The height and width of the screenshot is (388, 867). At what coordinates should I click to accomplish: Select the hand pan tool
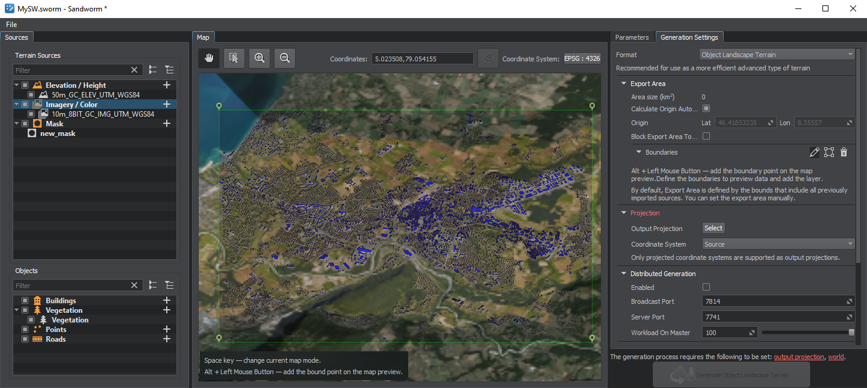(210, 58)
